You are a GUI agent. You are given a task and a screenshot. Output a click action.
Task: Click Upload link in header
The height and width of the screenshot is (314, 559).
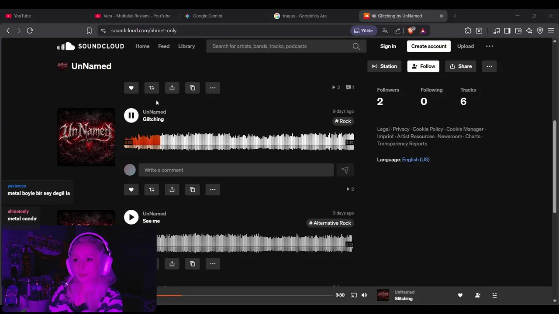click(466, 46)
